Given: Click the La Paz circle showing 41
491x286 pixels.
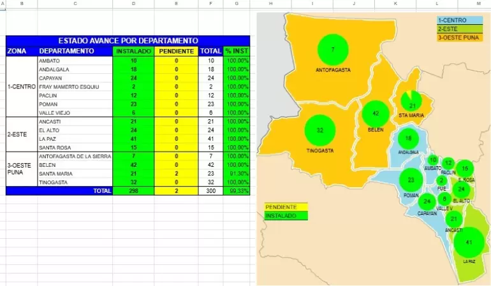Looking at the screenshot, I should click(x=469, y=242).
